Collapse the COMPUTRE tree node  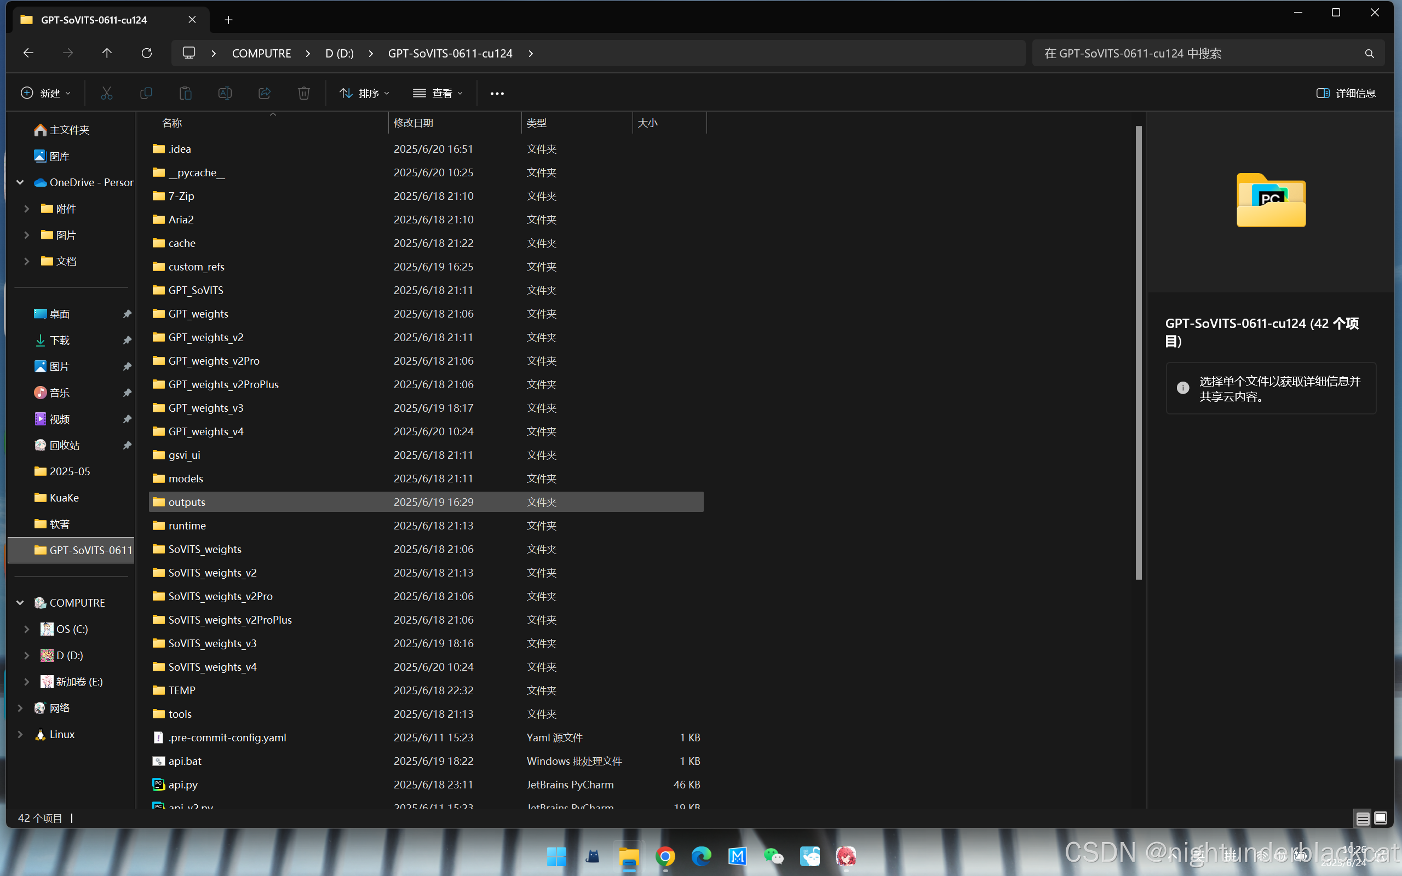(20, 603)
